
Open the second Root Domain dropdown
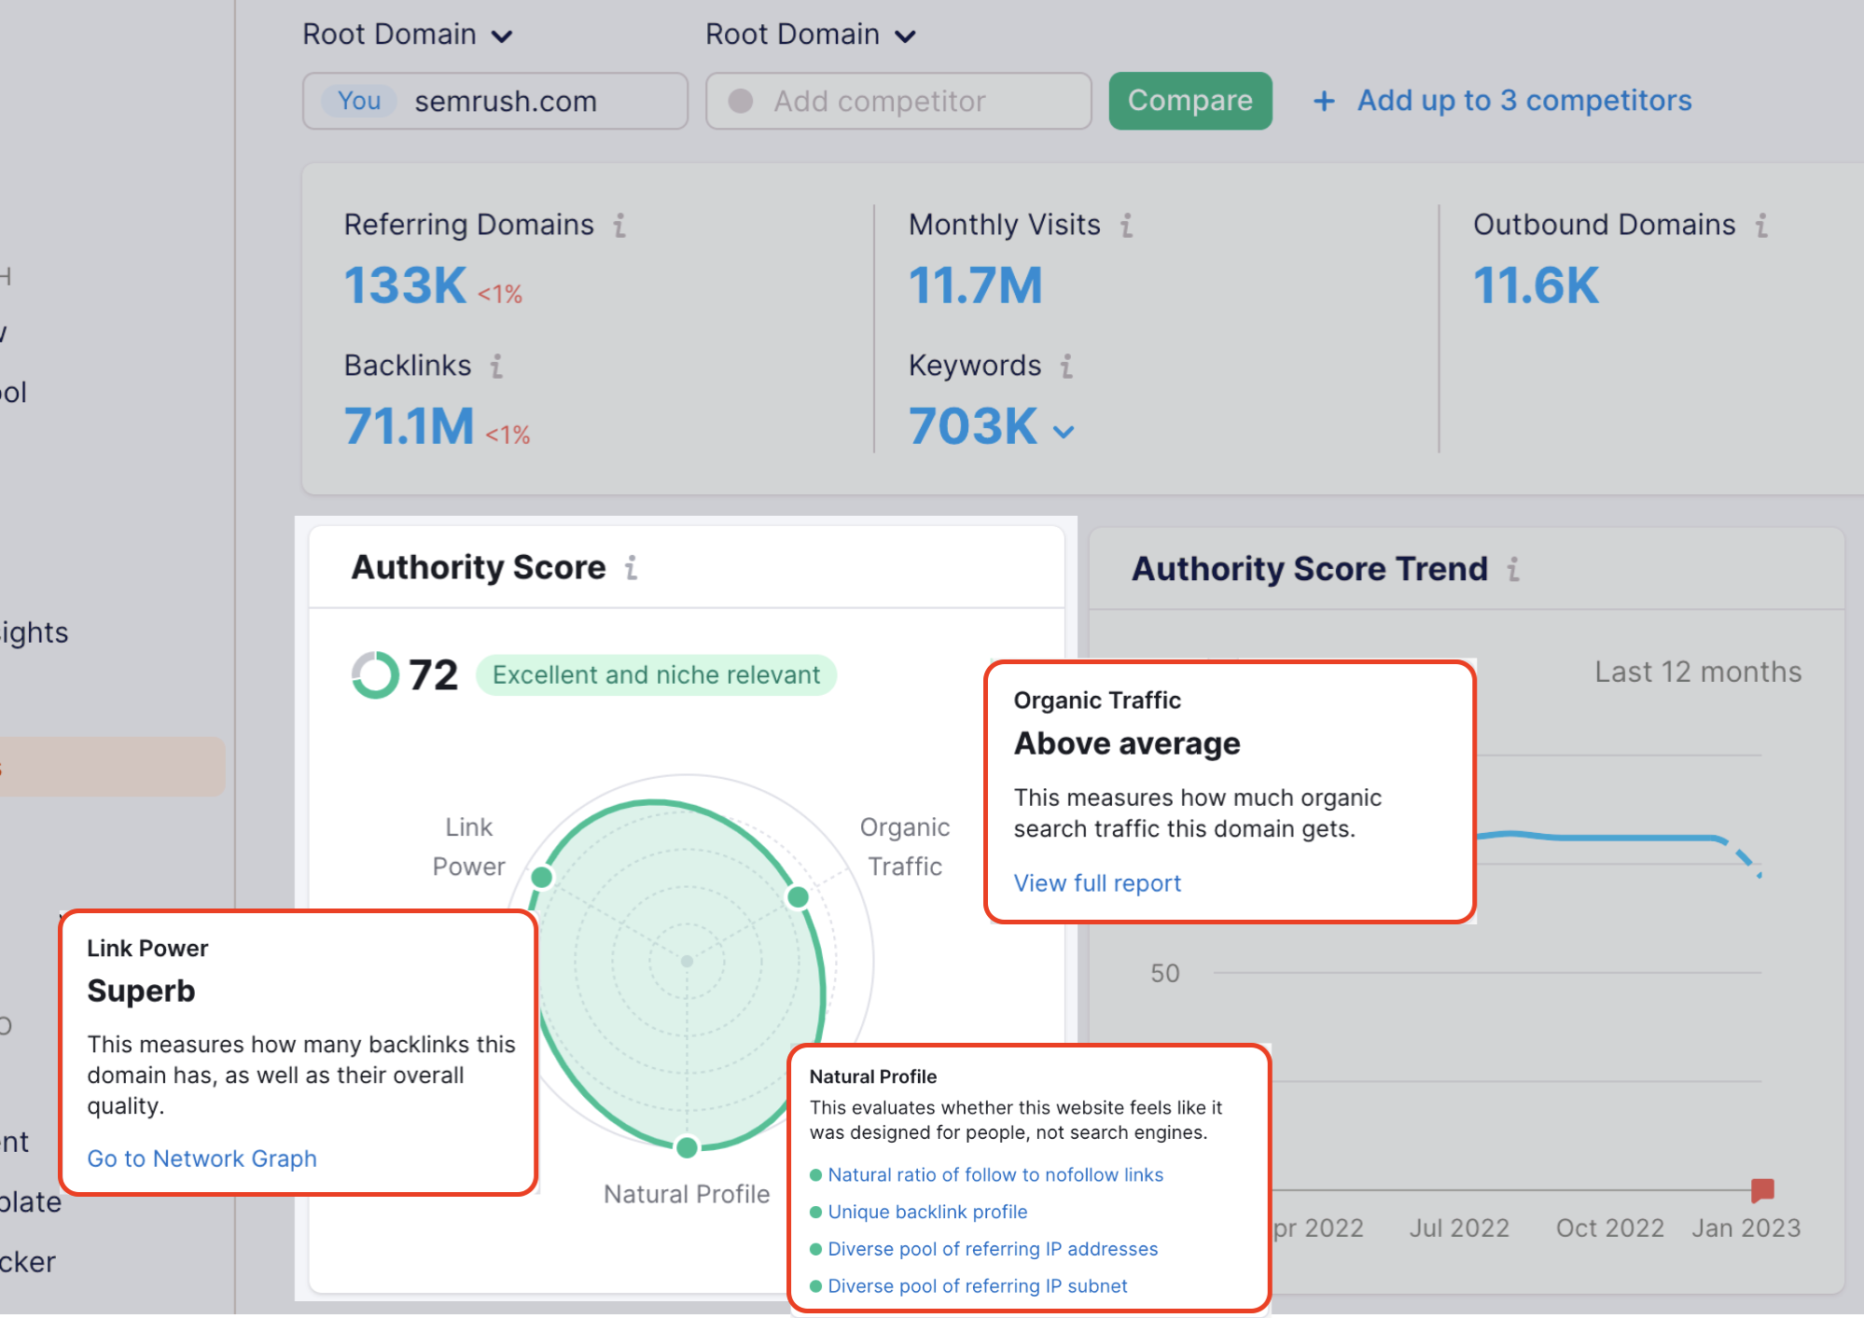[x=811, y=35]
